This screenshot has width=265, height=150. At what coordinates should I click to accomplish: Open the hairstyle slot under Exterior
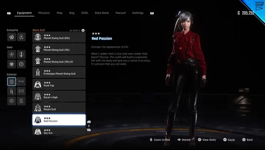coord(12,101)
